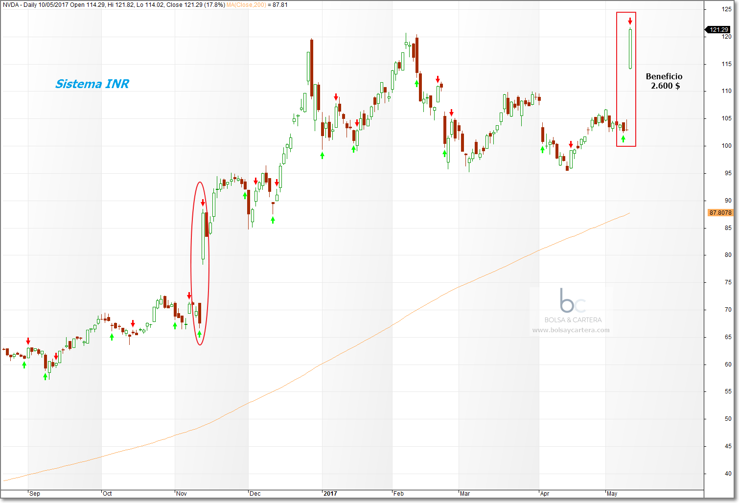This screenshot has height=503, width=739.
Task: Click the Sistema INR chart label
Action: (92, 84)
